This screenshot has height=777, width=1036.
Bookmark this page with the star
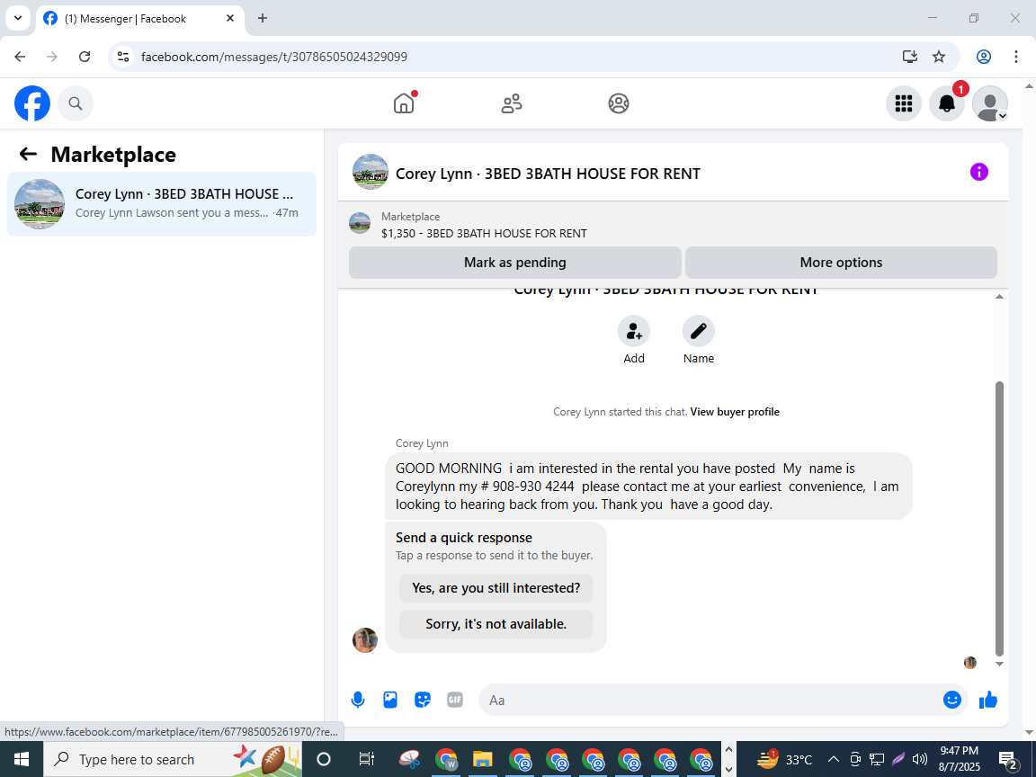point(939,57)
